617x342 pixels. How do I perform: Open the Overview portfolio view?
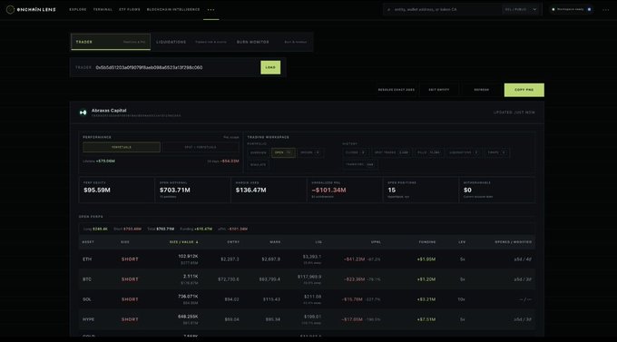pyautogui.click(x=258, y=152)
